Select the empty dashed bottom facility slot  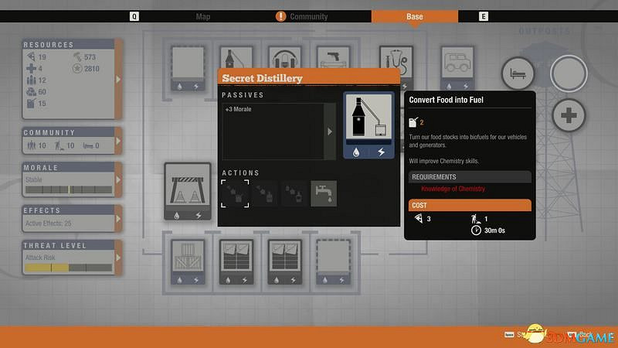pos(333,259)
